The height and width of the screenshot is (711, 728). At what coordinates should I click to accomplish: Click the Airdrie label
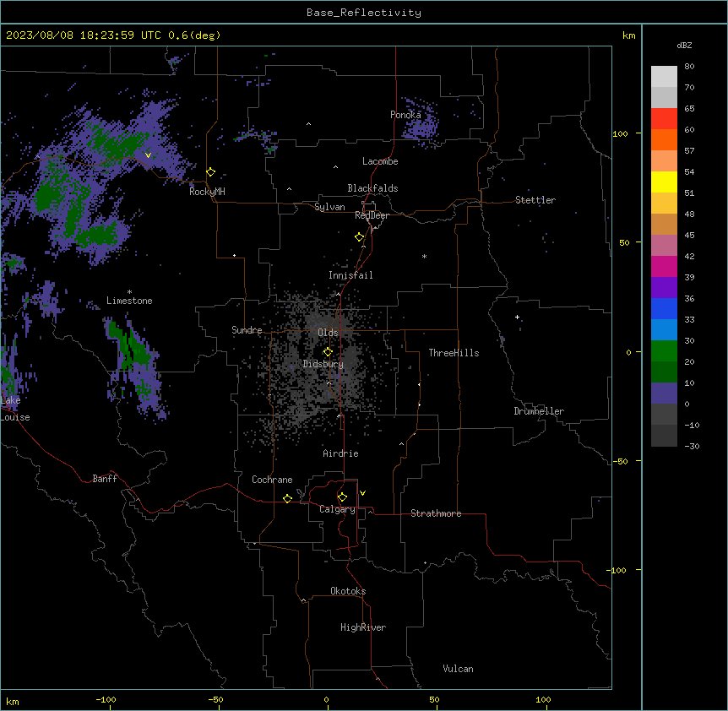[x=340, y=453]
